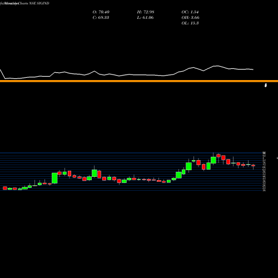278x278 pixels.
Task: Click the last red candle on the right
Action: pos(253,166)
